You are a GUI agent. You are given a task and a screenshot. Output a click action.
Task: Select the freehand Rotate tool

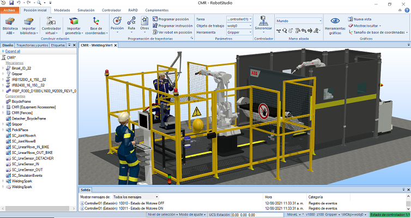click(x=285, y=30)
